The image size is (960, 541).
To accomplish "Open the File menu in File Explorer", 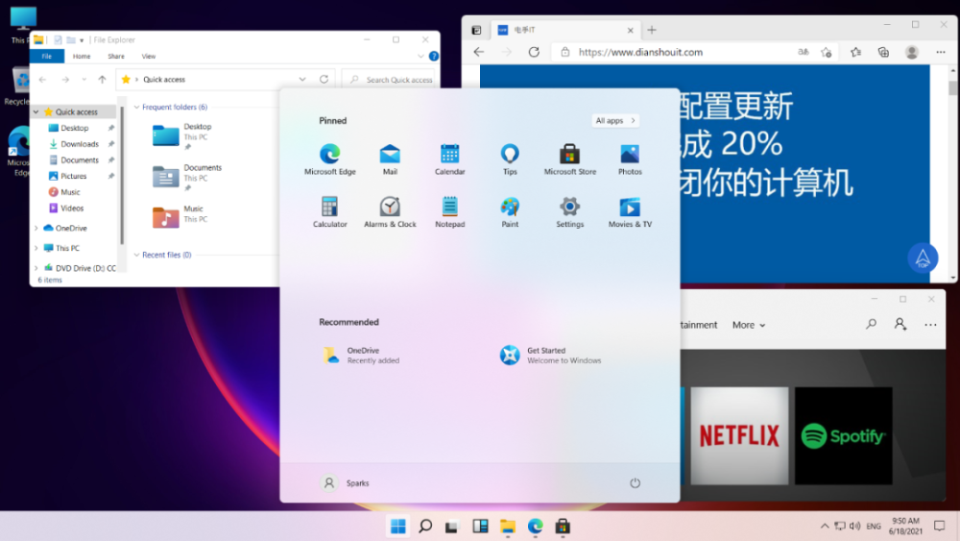I will tap(47, 57).
